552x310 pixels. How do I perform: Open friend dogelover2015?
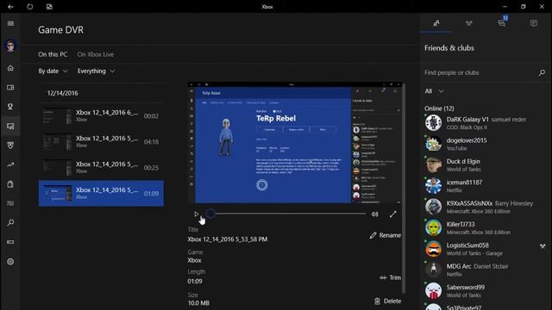[x=485, y=144]
